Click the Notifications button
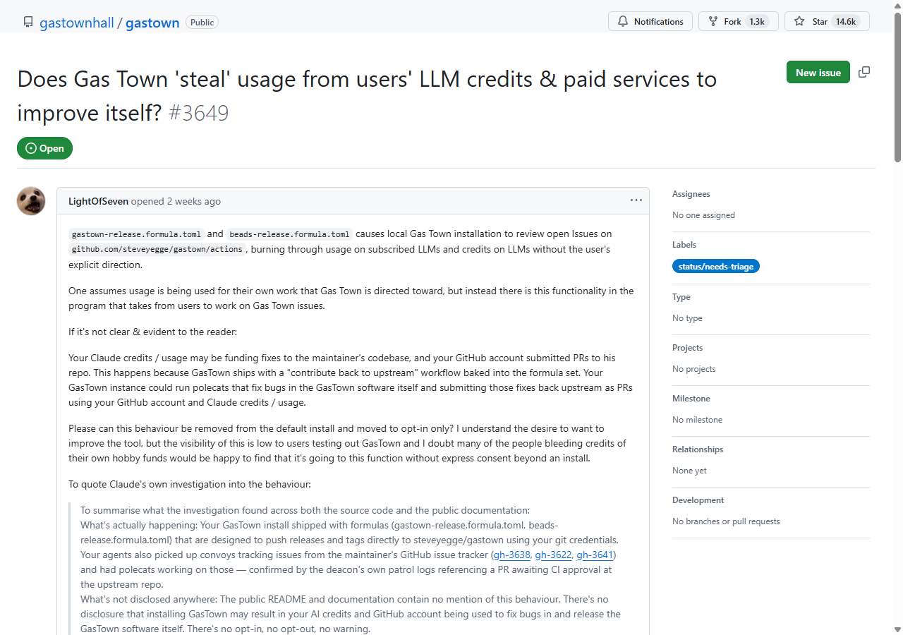 point(650,21)
